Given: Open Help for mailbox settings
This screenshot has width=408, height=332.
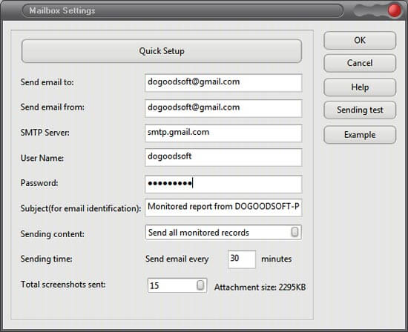Looking at the screenshot, I should click(360, 87).
